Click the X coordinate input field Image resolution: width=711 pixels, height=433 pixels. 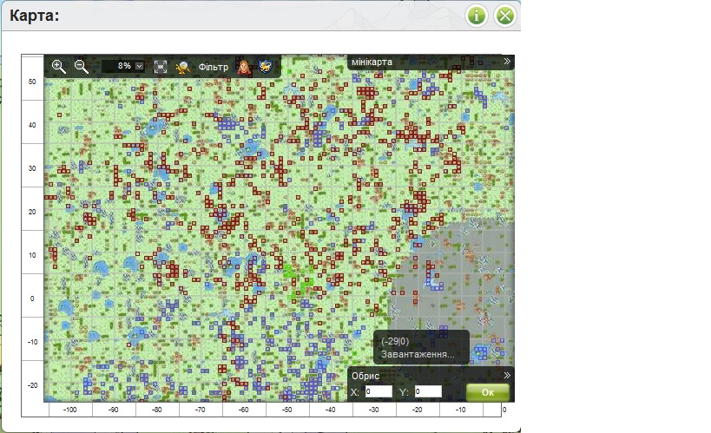[379, 391]
